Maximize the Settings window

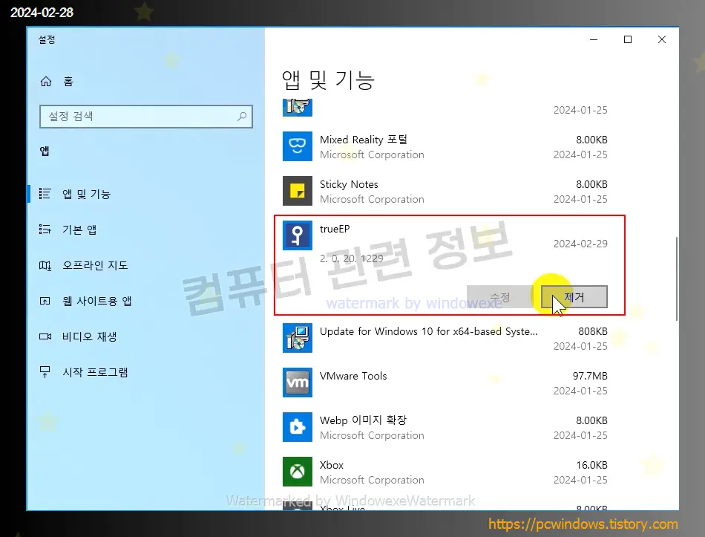[628, 39]
